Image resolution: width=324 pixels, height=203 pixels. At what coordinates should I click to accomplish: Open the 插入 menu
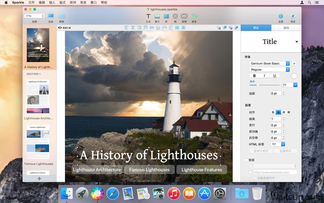[x=52, y=2]
